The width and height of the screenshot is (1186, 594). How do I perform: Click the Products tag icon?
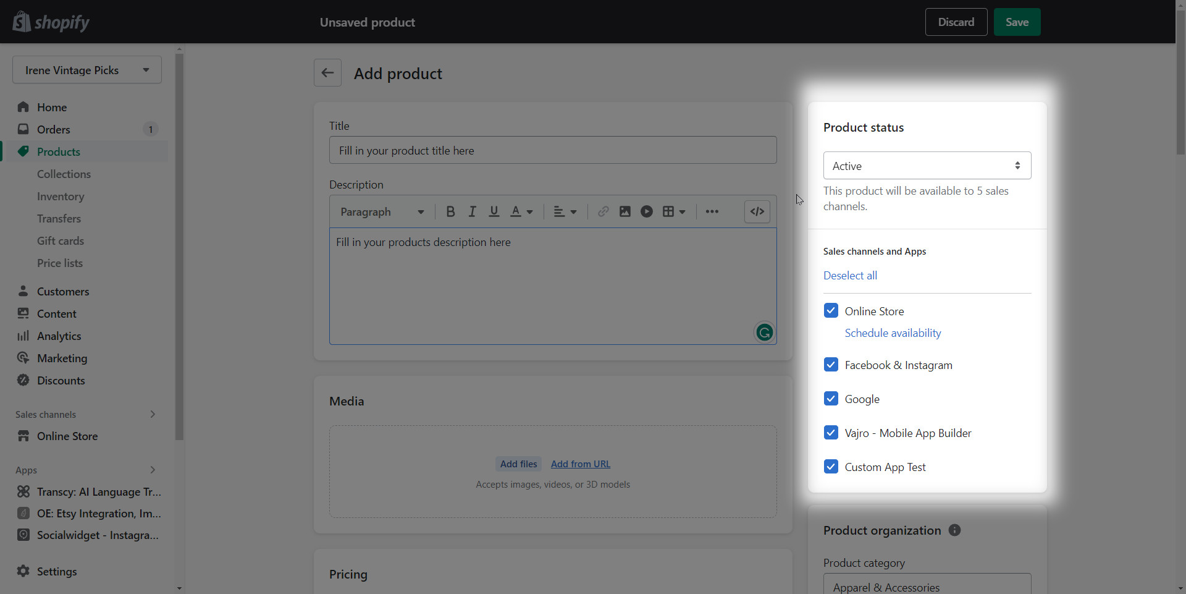point(23,151)
